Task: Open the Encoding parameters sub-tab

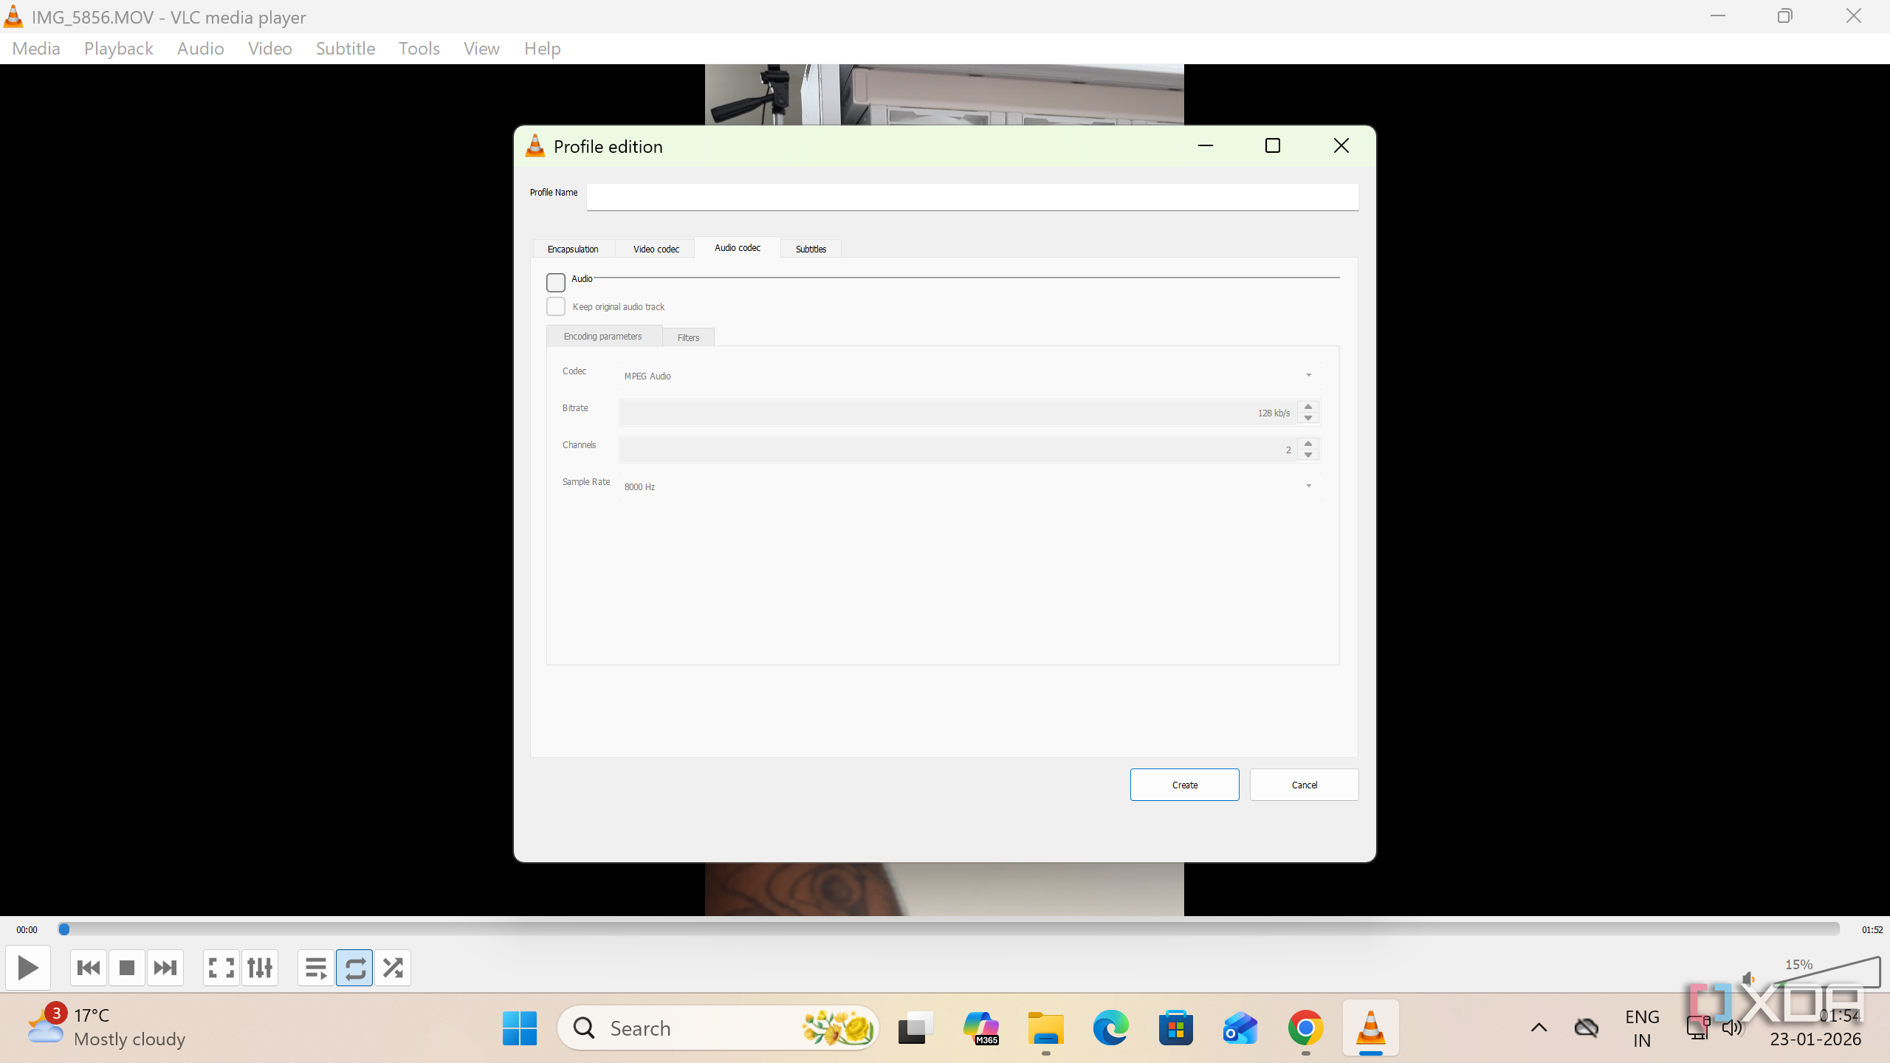Action: point(602,336)
